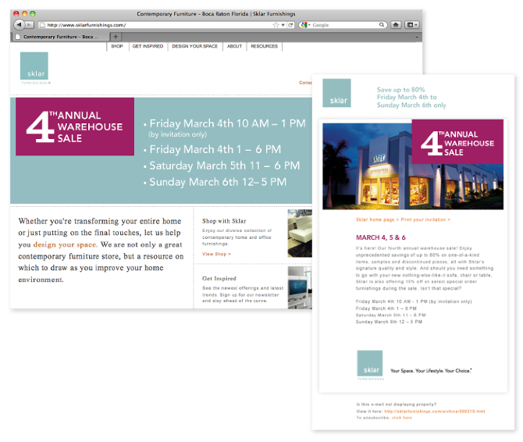Click the Sklar home page > email link
Image resolution: width=523 pixels, height=442 pixels.
pos(377,219)
